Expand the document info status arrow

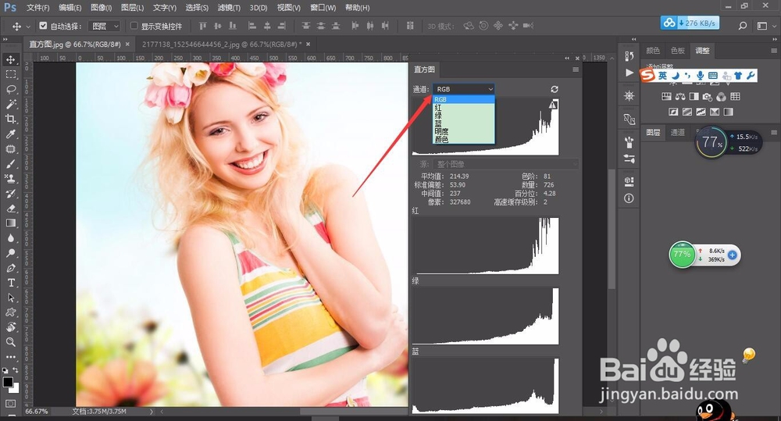pos(152,412)
